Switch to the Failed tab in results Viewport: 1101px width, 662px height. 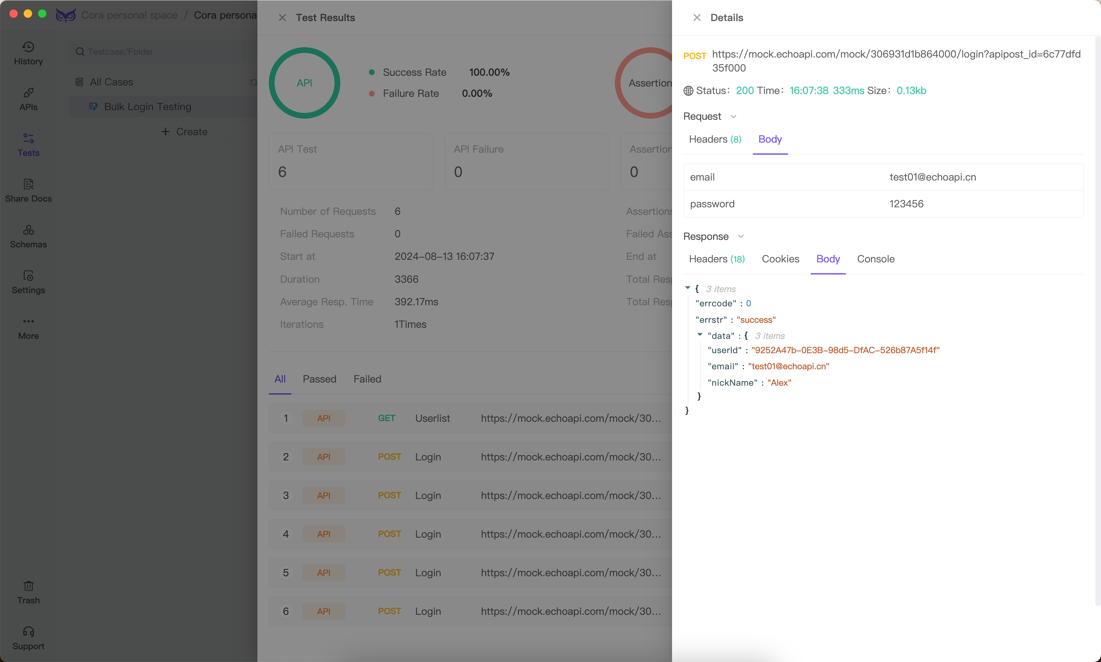click(x=367, y=378)
